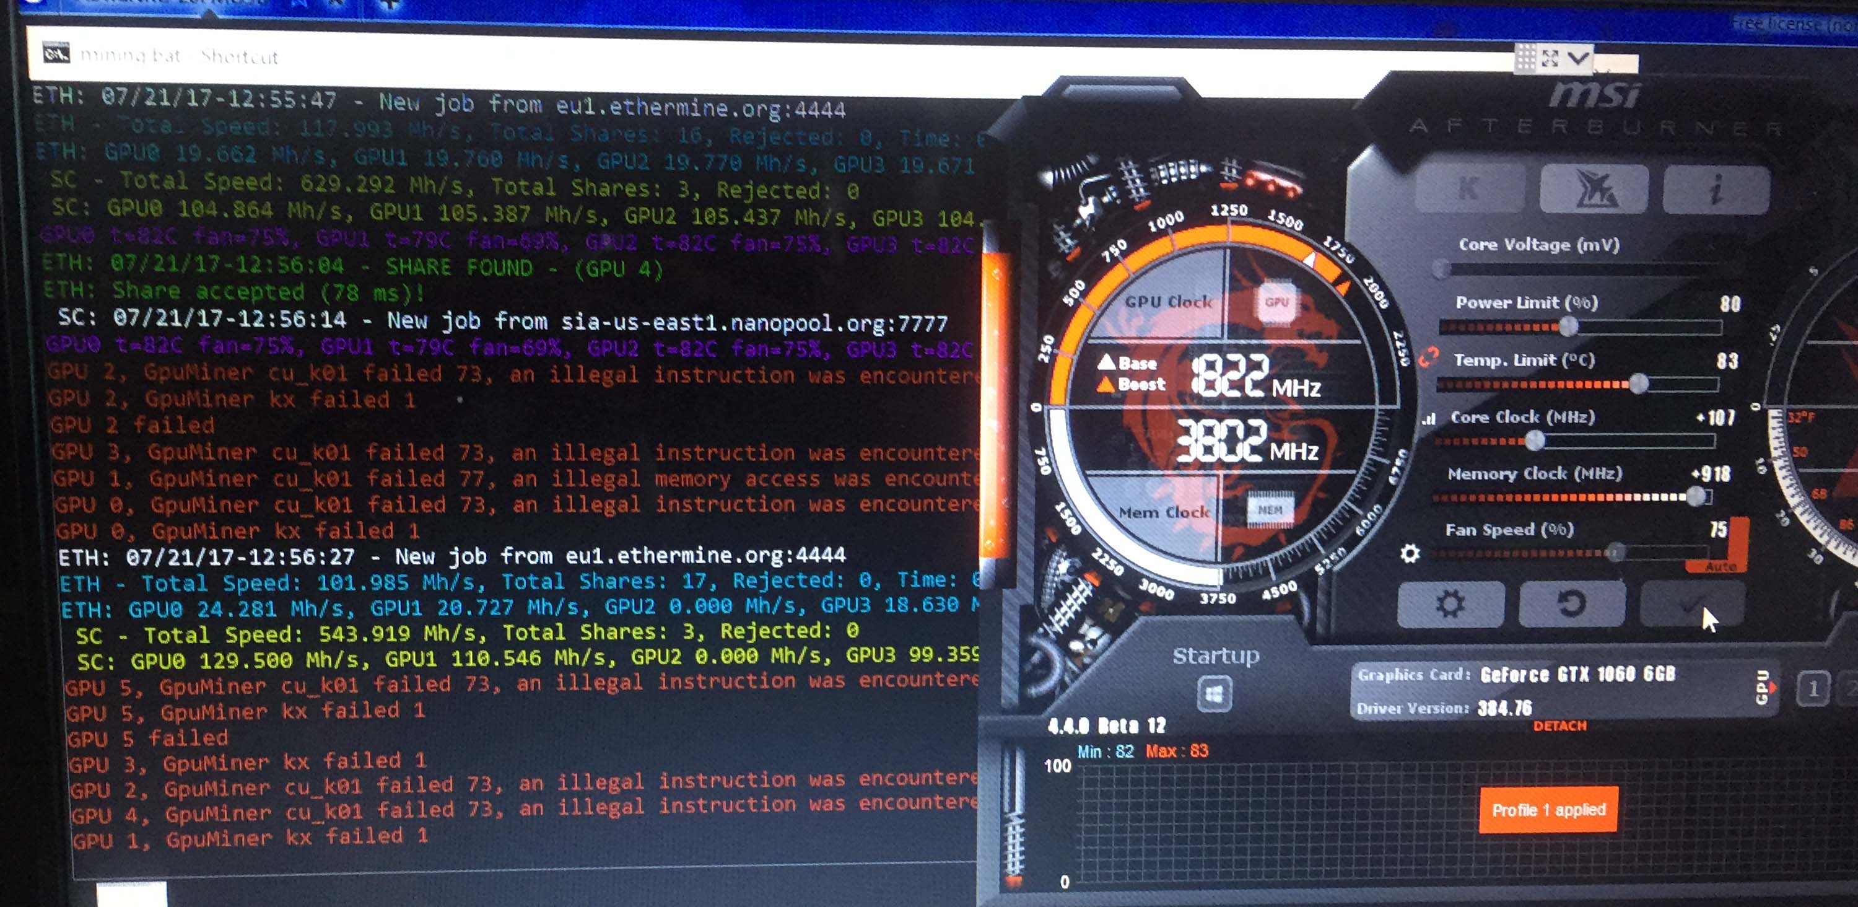Click the Core Clock offset value +107
The height and width of the screenshot is (907, 1858).
point(1716,417)
